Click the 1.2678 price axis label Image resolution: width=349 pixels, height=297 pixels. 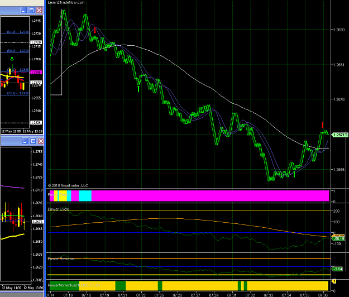point(339,99)
